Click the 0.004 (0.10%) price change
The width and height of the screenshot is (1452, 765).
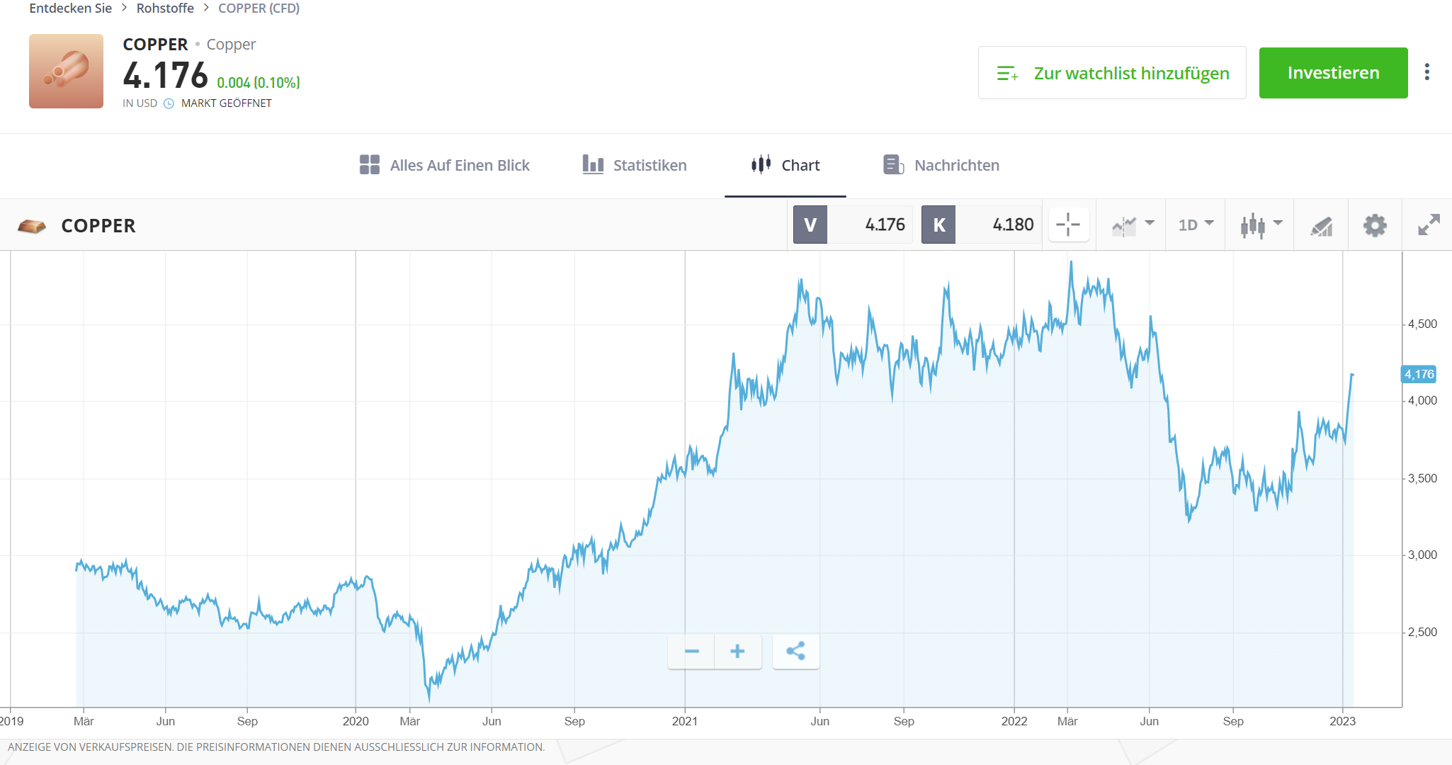pos(259,83)
